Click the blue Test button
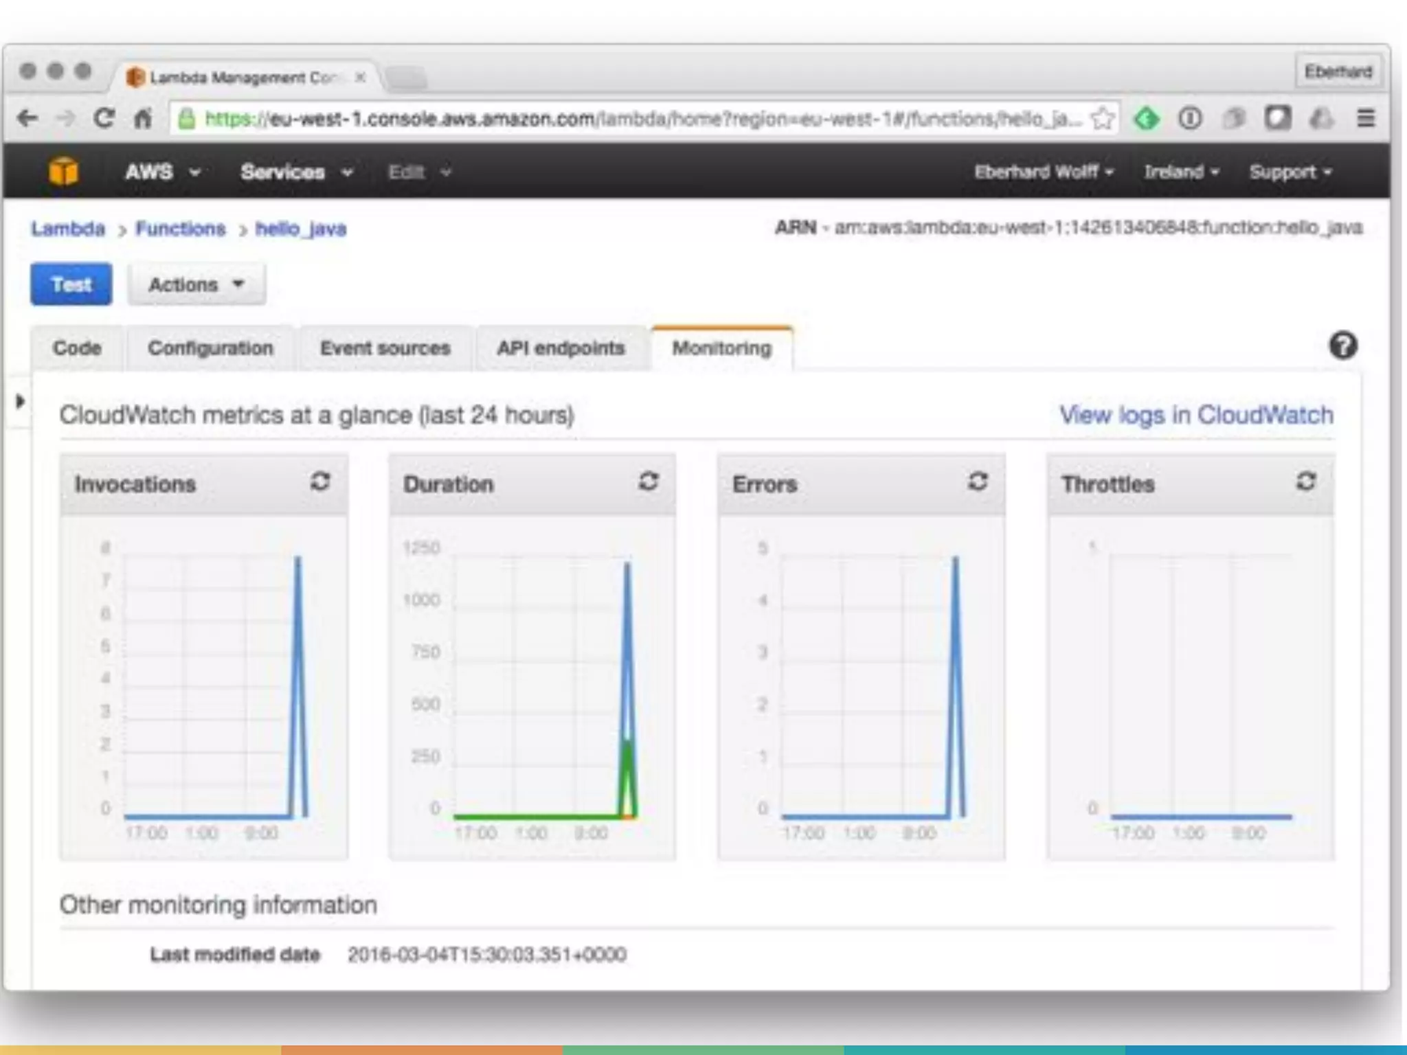 coord(71,284)
